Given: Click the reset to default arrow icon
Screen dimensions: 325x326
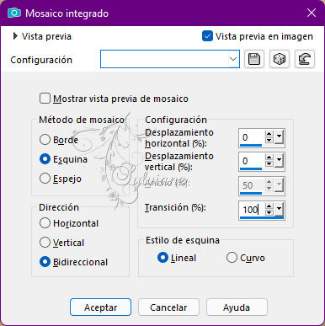Looking at the screenshot, I should [x=305, y=59].
